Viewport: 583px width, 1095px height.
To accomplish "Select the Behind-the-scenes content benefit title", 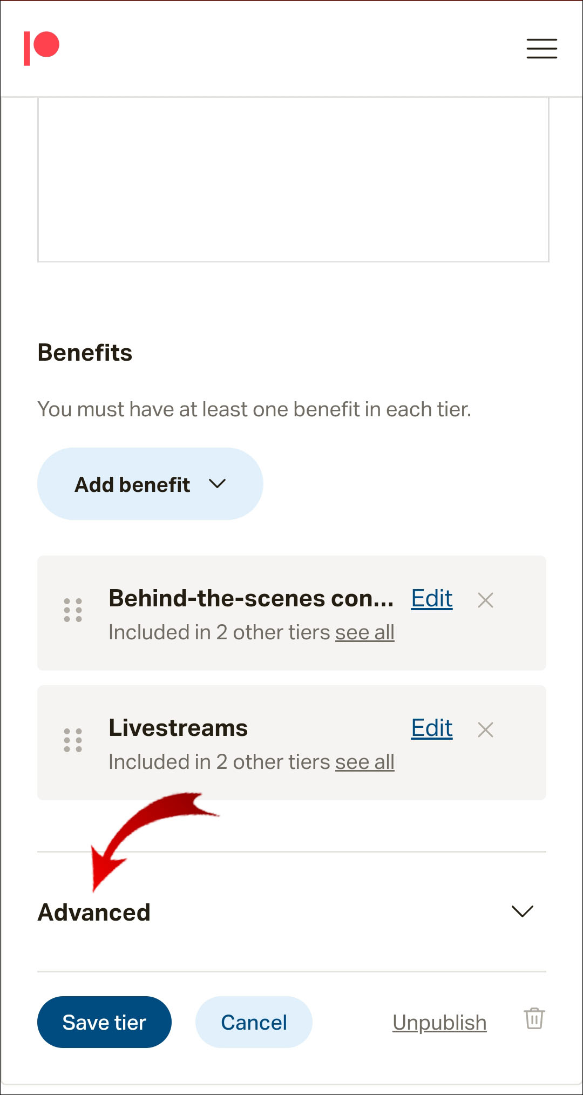I will [x=251, y=598].
